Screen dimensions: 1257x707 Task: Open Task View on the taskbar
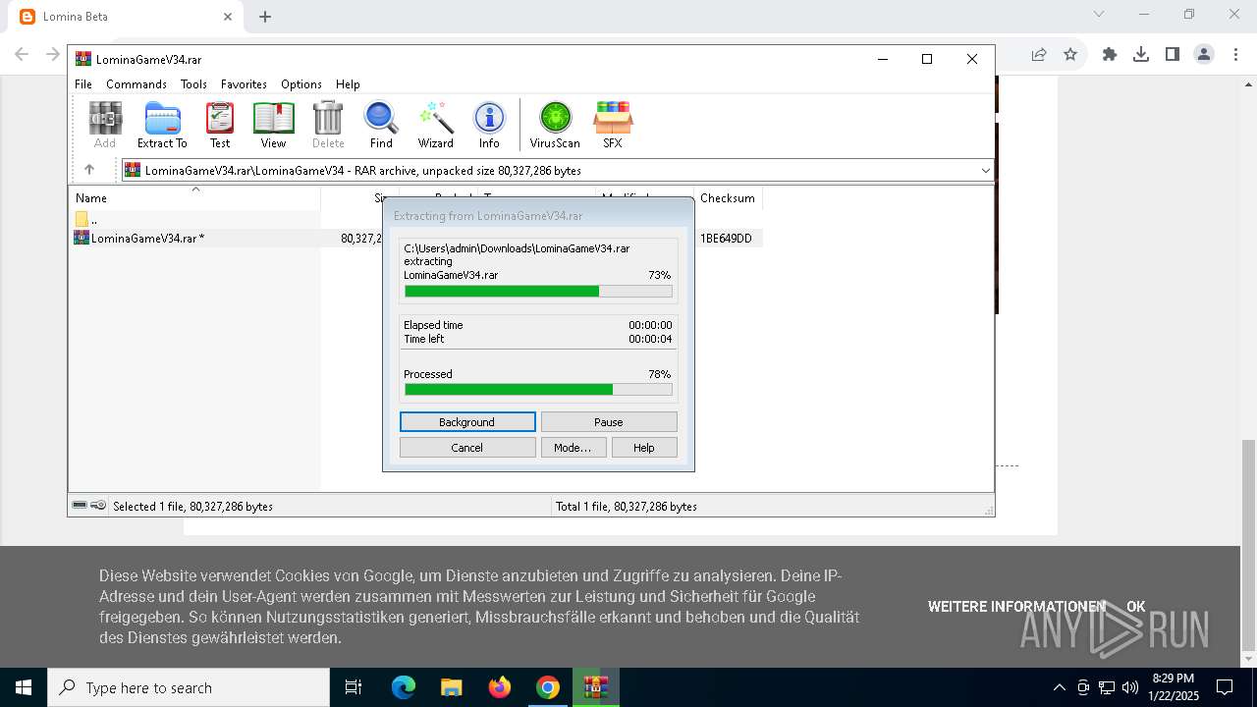354,687
